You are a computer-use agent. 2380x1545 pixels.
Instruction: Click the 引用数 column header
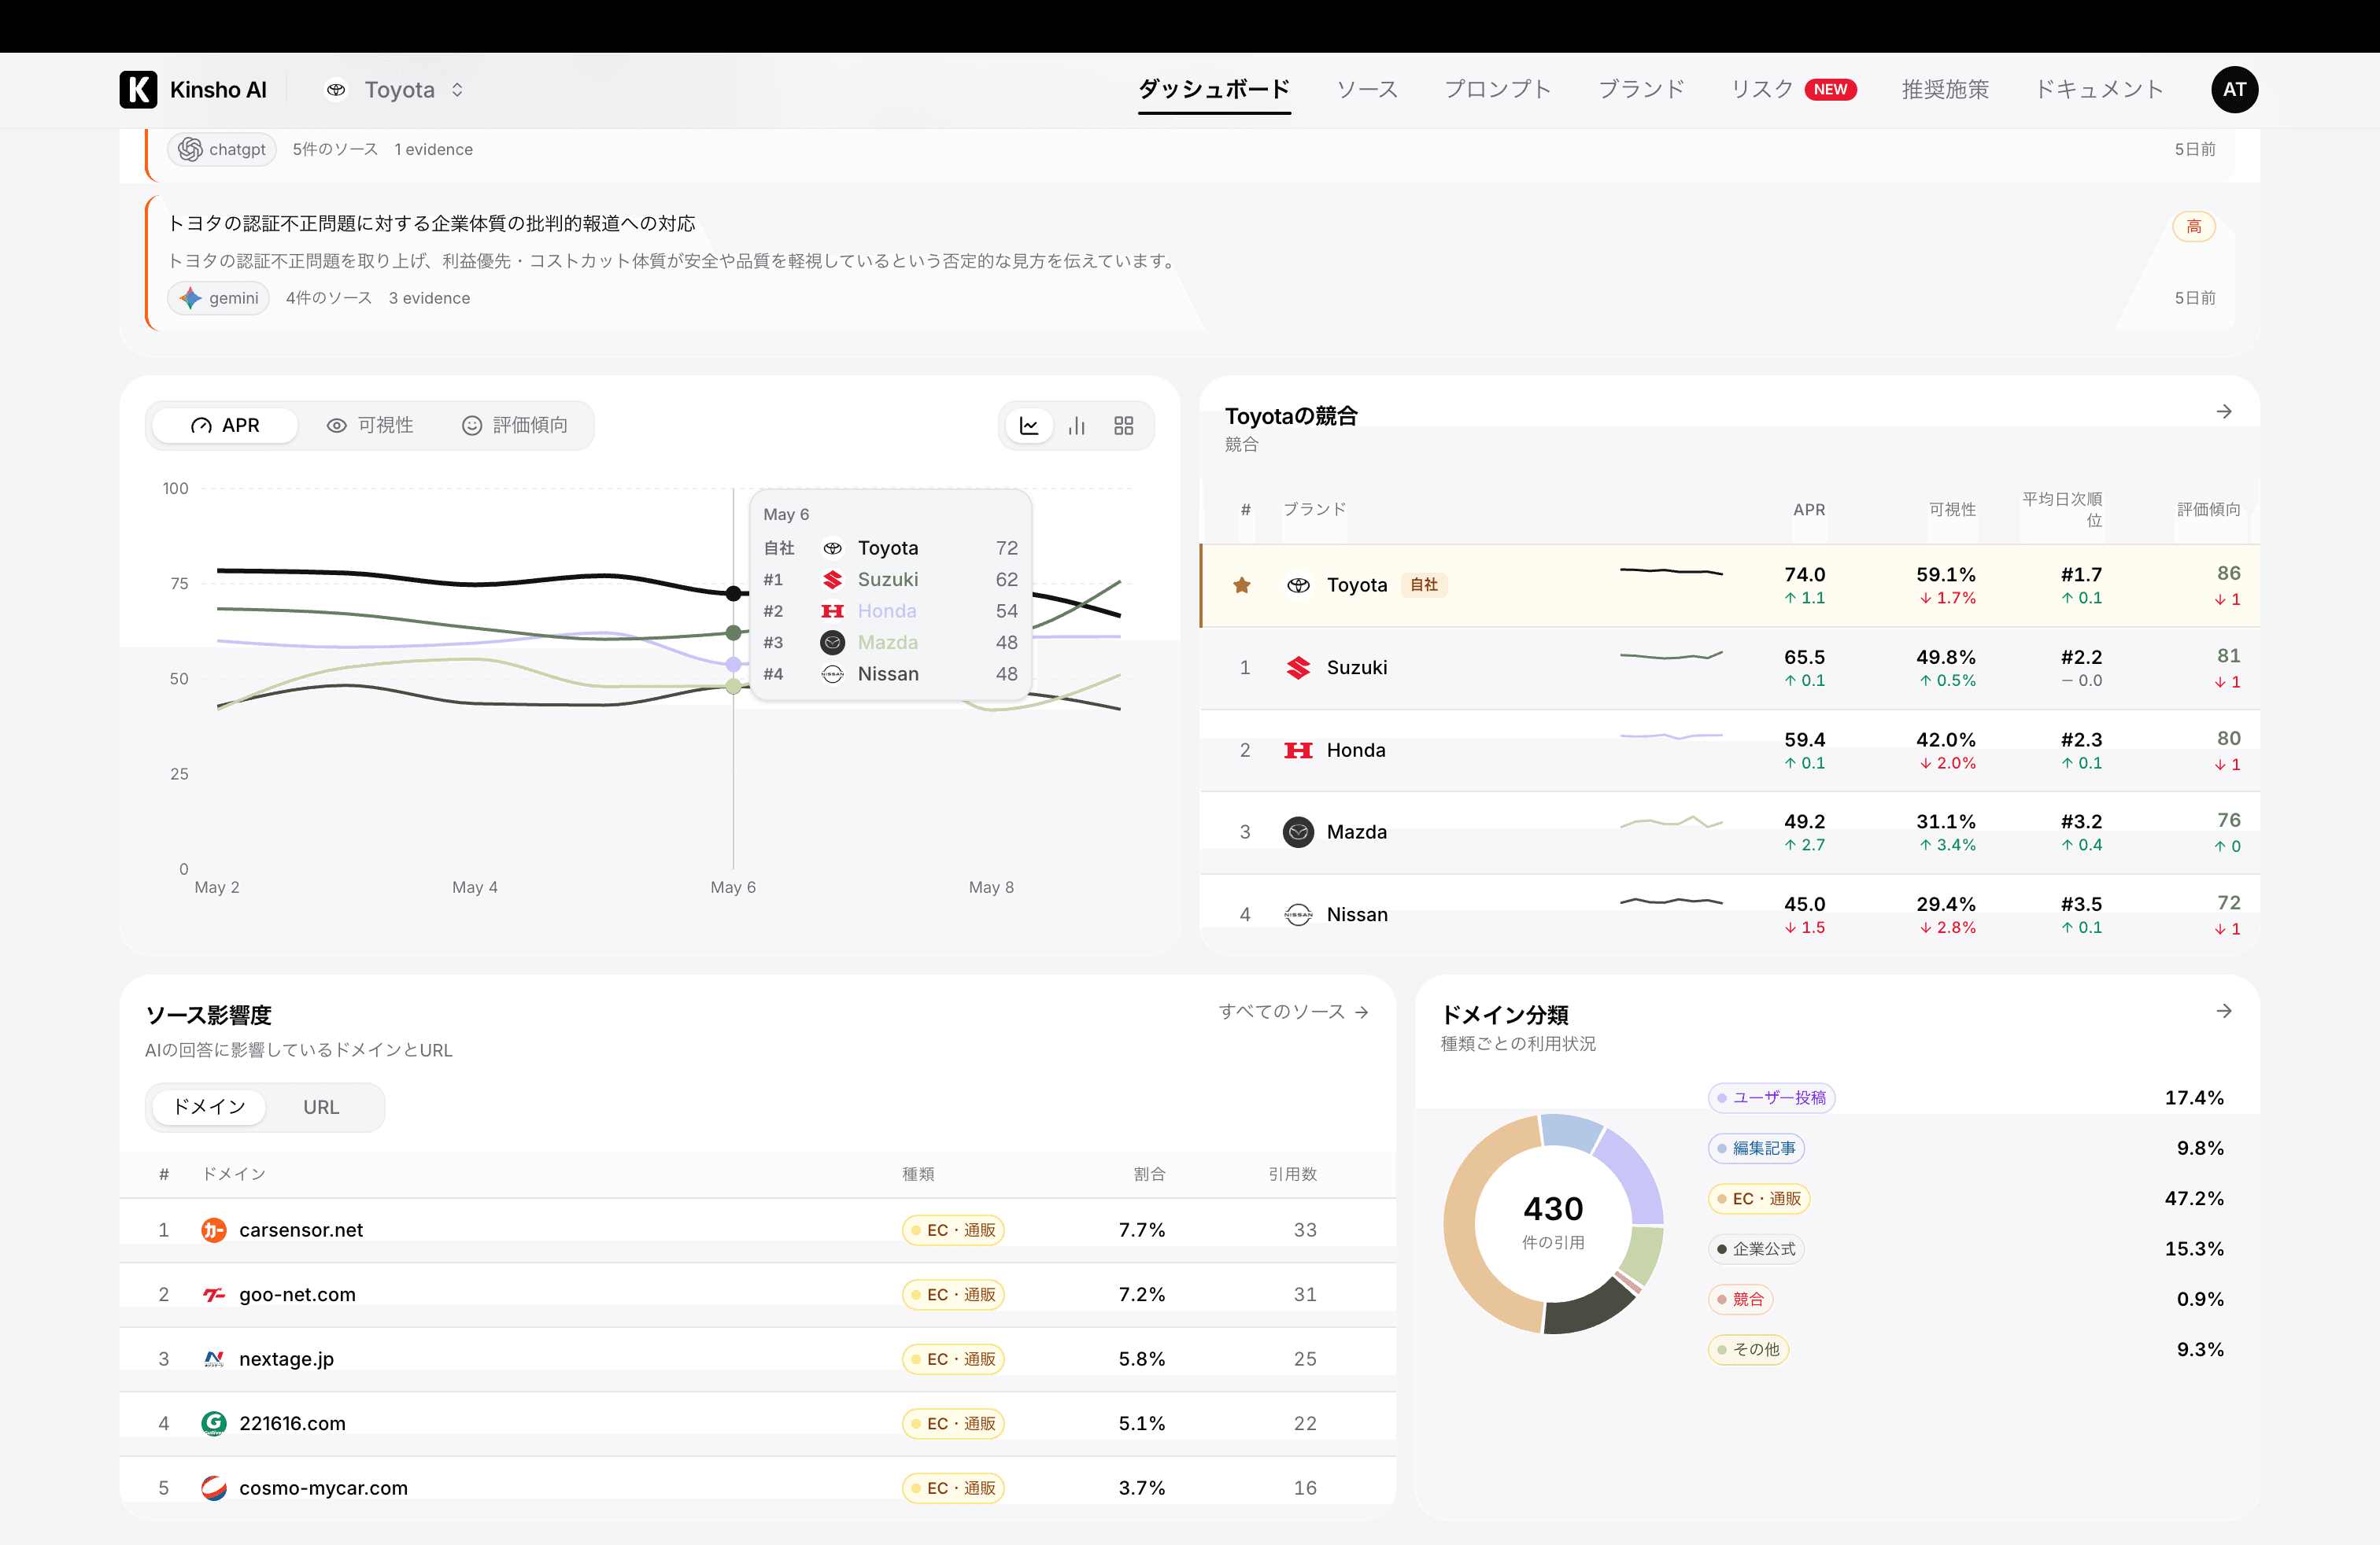pyautogui.click(x=1292, y=1174)
